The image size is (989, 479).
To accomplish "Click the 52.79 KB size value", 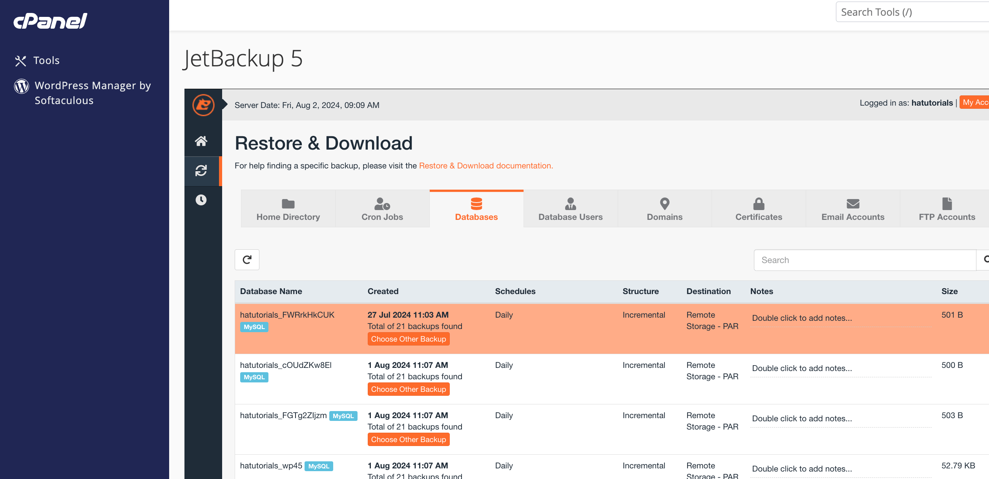I will point(958,466).
